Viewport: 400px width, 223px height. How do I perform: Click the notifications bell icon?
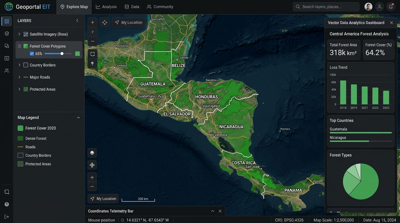391,7
